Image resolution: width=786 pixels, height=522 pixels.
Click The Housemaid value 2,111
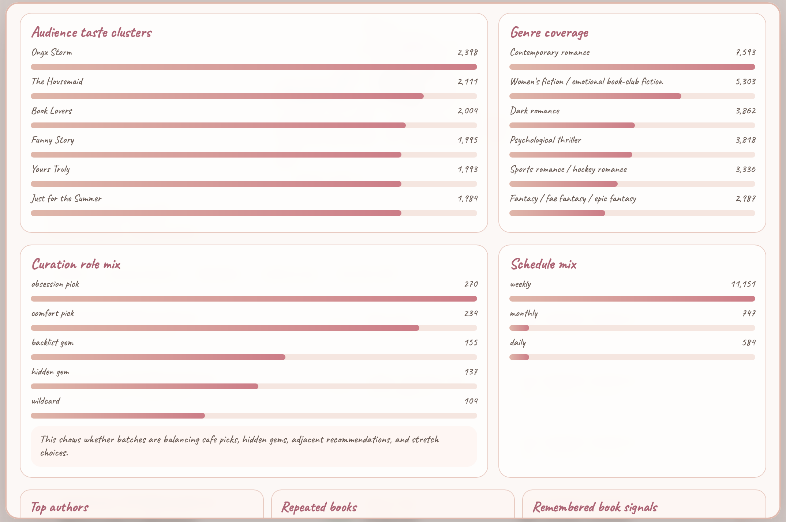click(x=468, y=82)
